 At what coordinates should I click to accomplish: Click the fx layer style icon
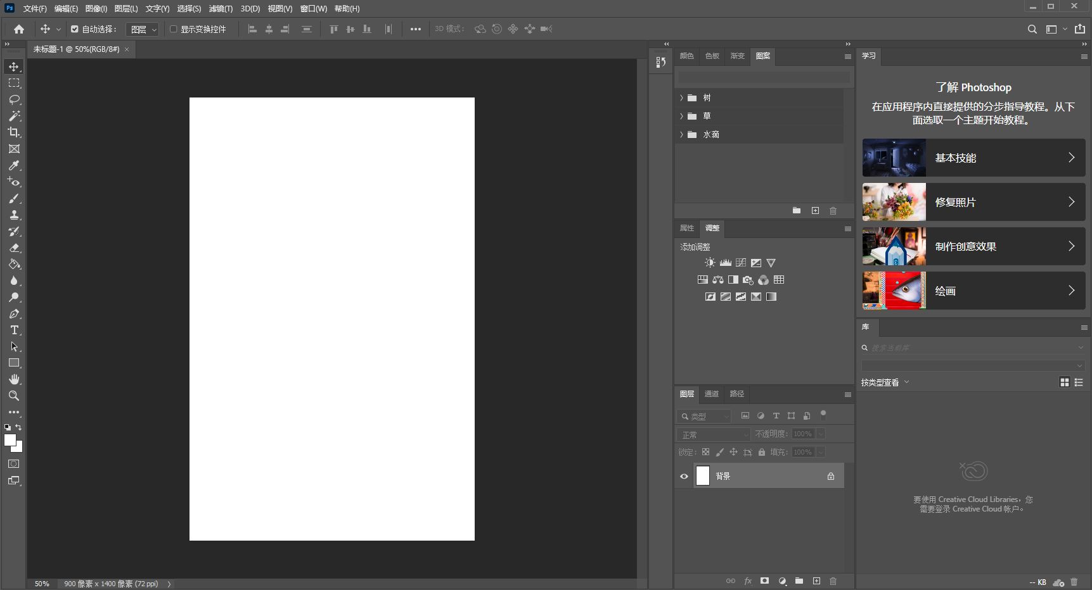pyautogui.click(x=748, y=581)
